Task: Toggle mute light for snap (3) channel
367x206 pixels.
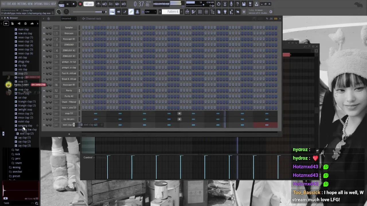Action: (x=44, y=114)
